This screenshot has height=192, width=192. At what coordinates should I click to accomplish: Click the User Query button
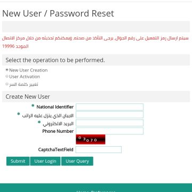[x=77, y=161]
